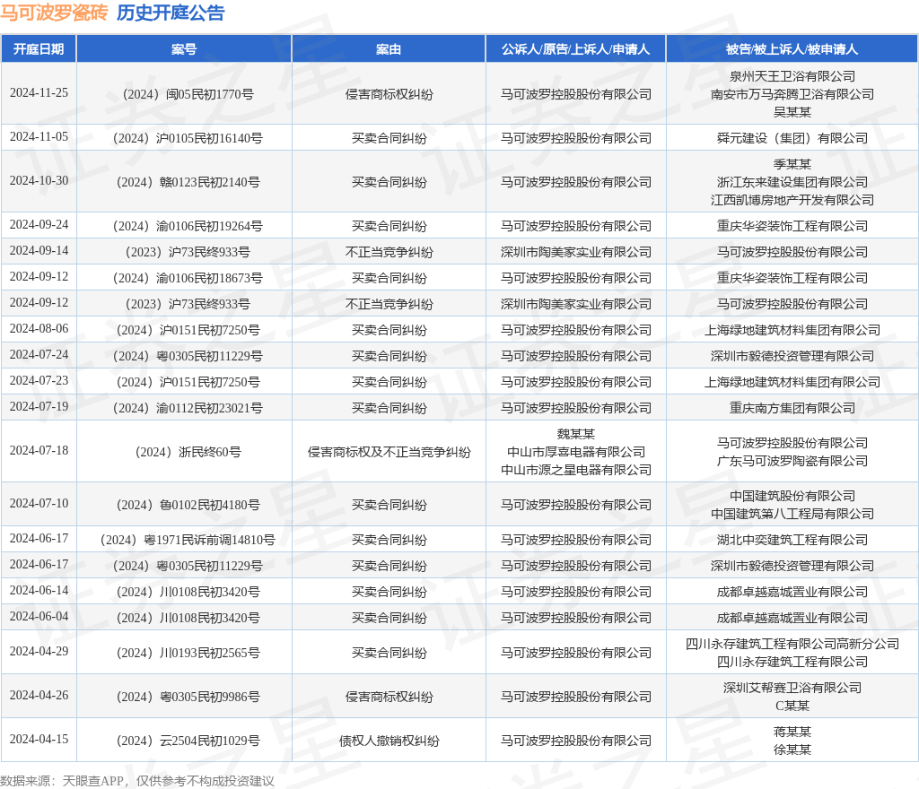Viewport: 919px width, 789px height.
Task: Click defendant C某某
Action: (x=792, y=706)
